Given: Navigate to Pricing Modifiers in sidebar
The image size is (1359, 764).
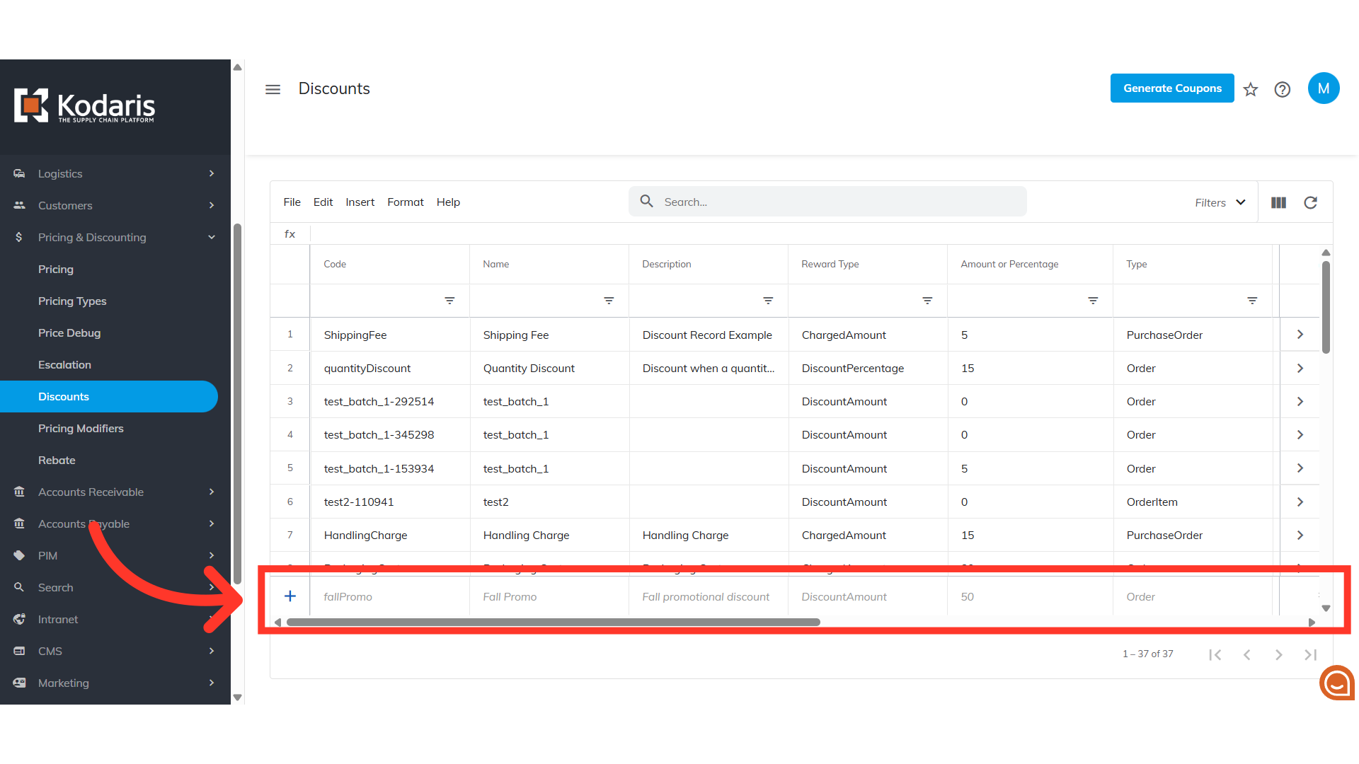Looking at the screenshot, I should [x=81, y=429].
